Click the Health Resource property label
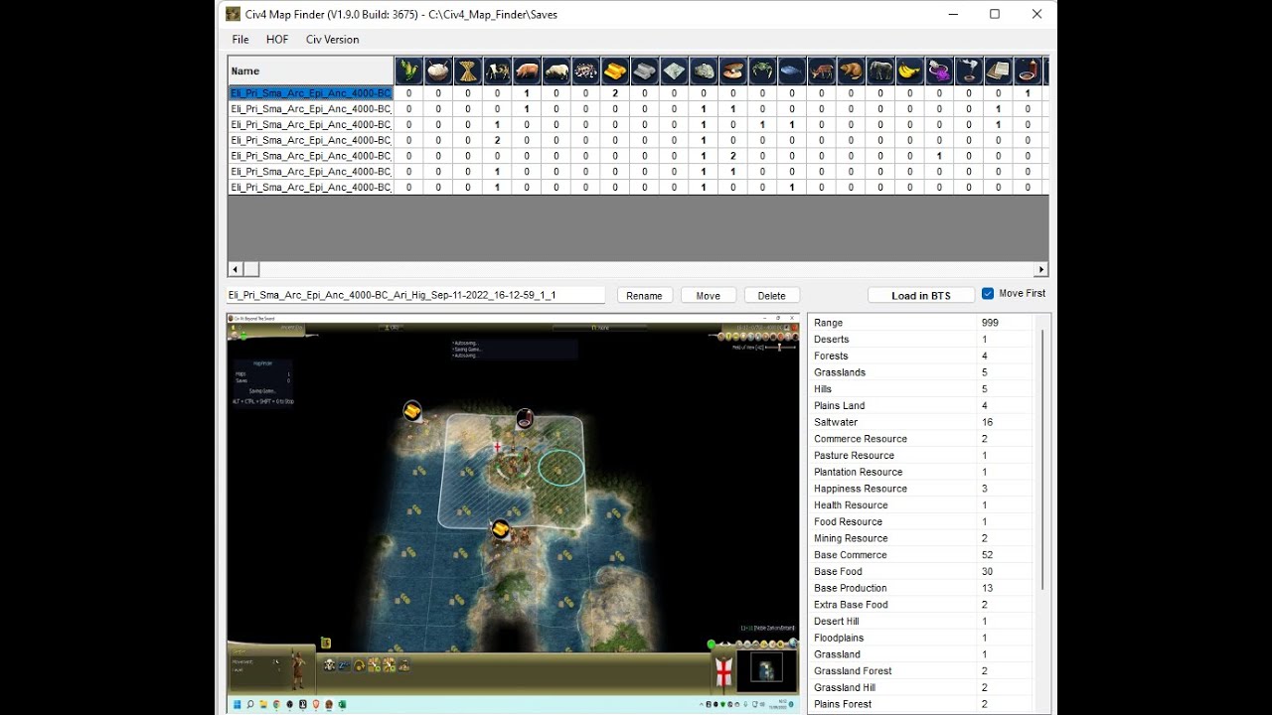This screenshot has height=715, width=1272. tap(852, 505)
